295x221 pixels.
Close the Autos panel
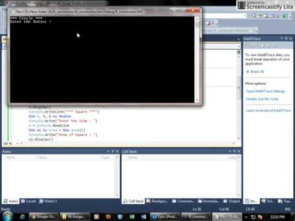(117, 151)
